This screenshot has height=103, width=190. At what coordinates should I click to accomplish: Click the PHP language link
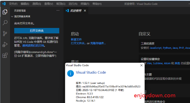click(181, 48)
